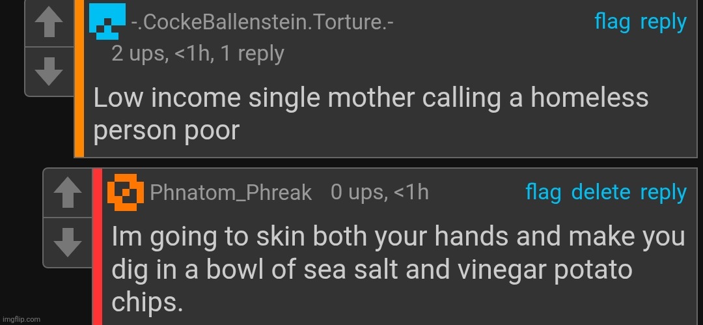Flag the CockeBallenstein comment
Viewport: 703px width, 325px height.
612,22
